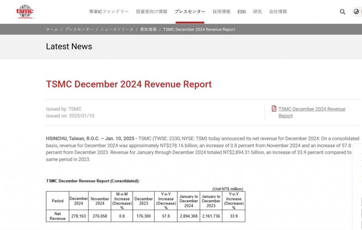Go to ホーム in the breadcrumb
The image size is (362, 230).
coord(52,29)
